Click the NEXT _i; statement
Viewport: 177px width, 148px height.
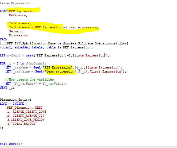tap(7, 88)
